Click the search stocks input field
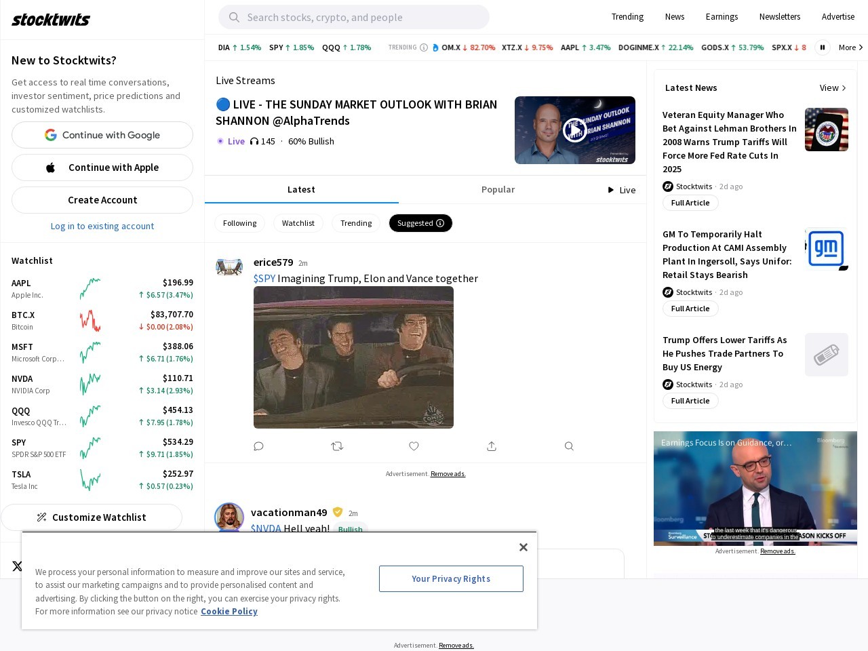868x651 pixels. [354, 17]
